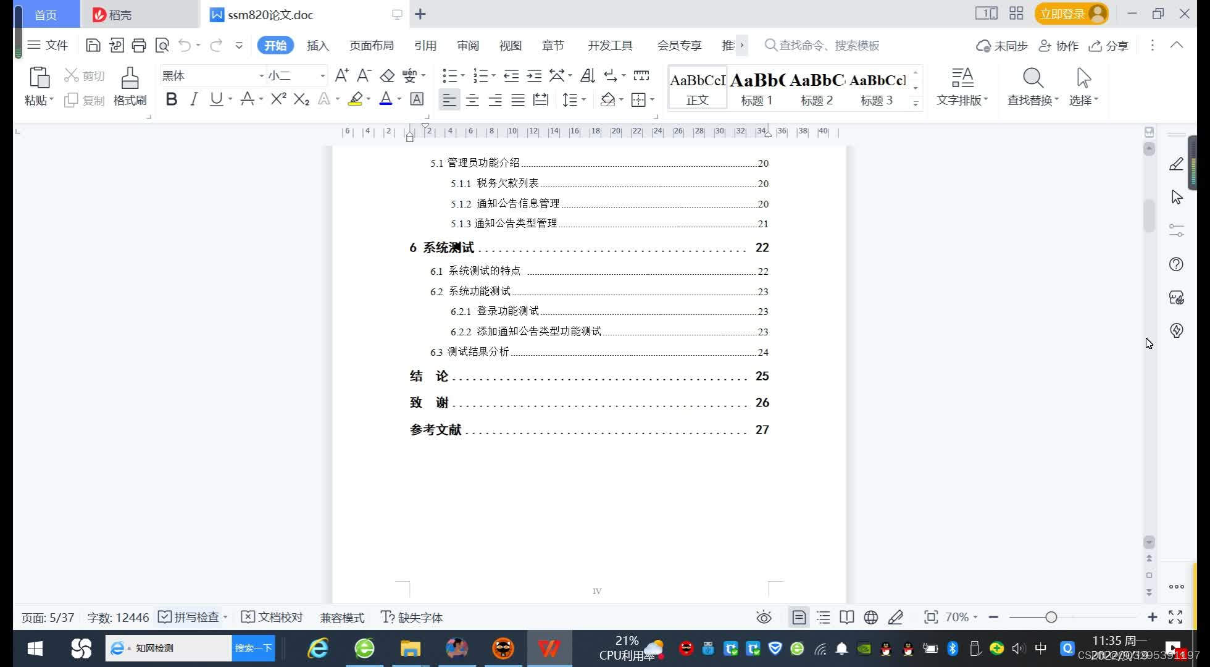Viewport: 1210px width, 667px height.
Task: Open reading mode book icon
Action: [x=847, y=618]
